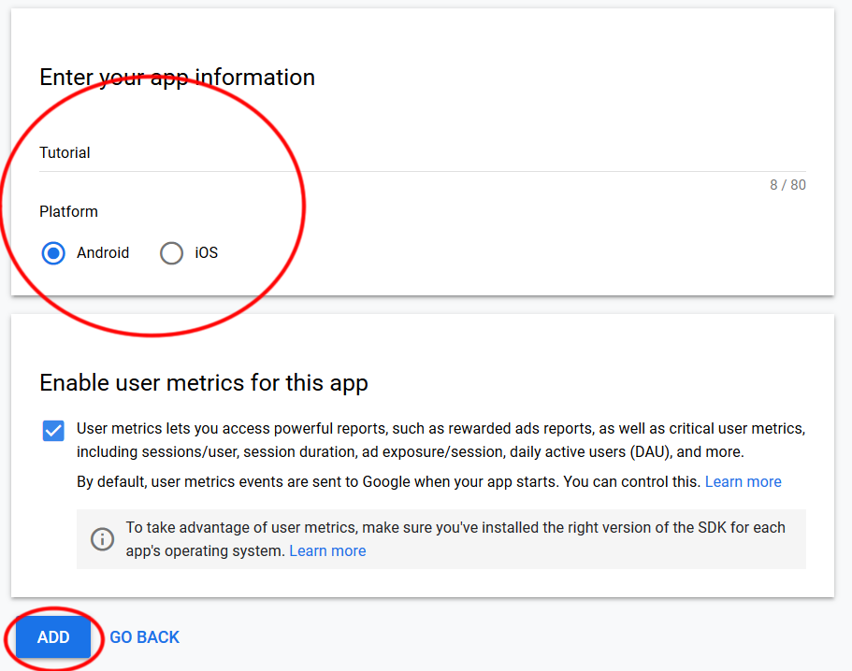Open Learn more link in SDK notice

(x=327, y=550)
